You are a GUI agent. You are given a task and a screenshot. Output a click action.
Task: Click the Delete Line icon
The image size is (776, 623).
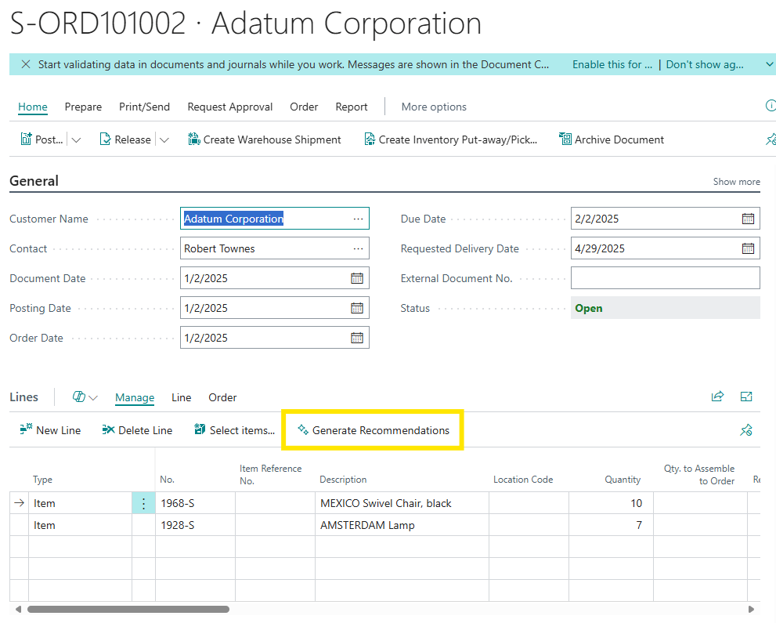[x=109, y=430]
